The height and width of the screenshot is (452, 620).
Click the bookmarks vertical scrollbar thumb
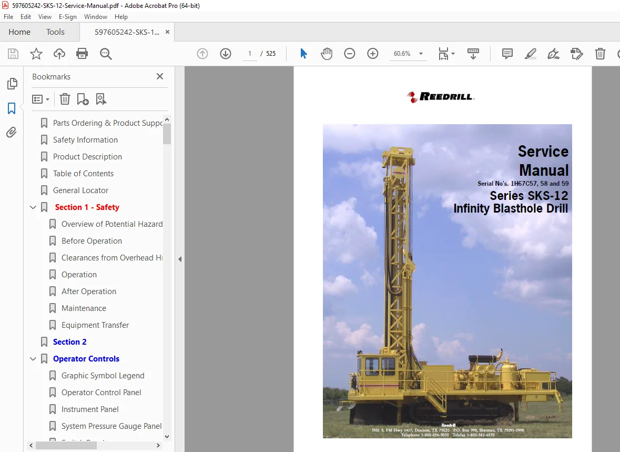coord(167,134)
